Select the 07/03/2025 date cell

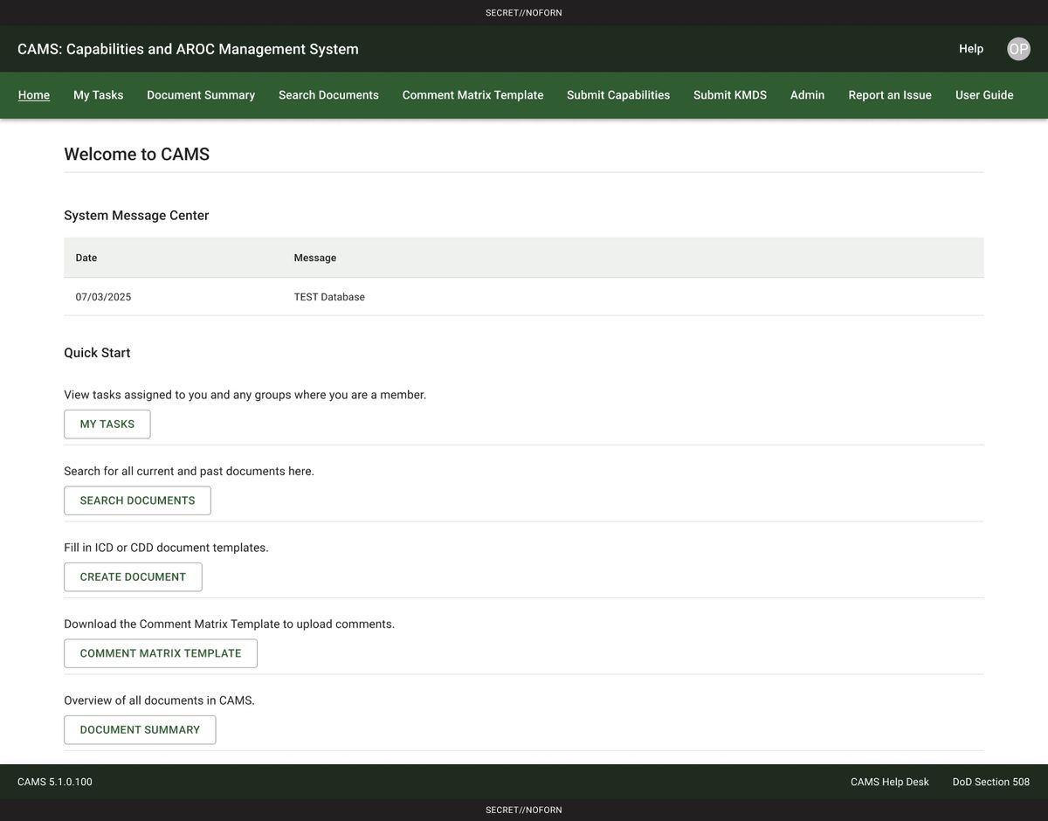(103, 297)
